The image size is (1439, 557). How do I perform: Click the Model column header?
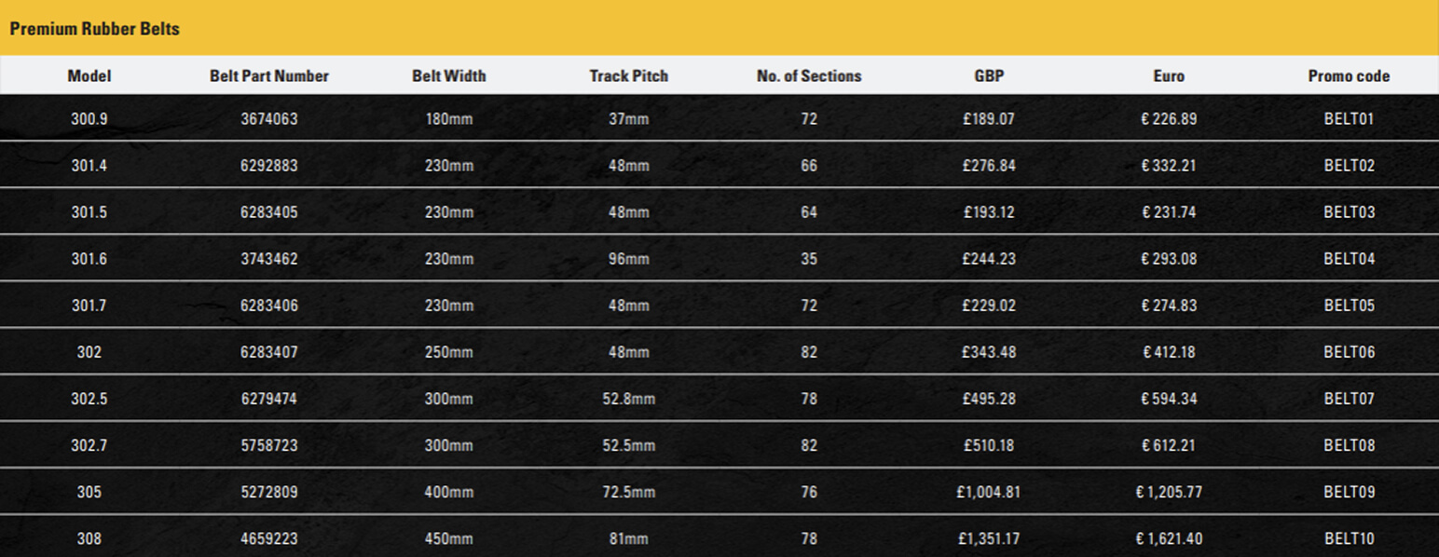pyautogui.click(x=89, y=76)
